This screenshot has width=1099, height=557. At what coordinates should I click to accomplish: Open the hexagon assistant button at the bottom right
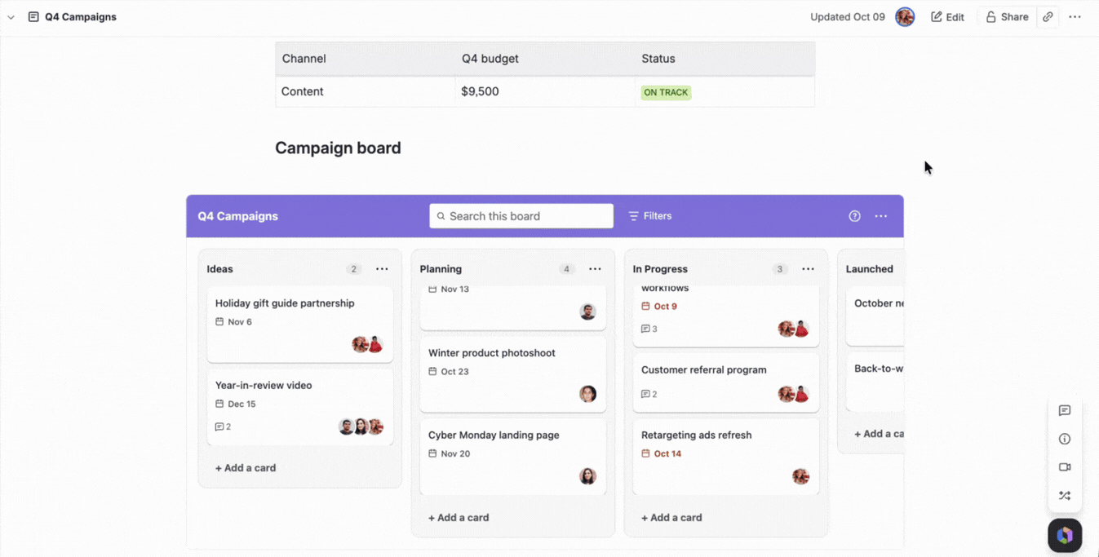tap(1065, 536)
